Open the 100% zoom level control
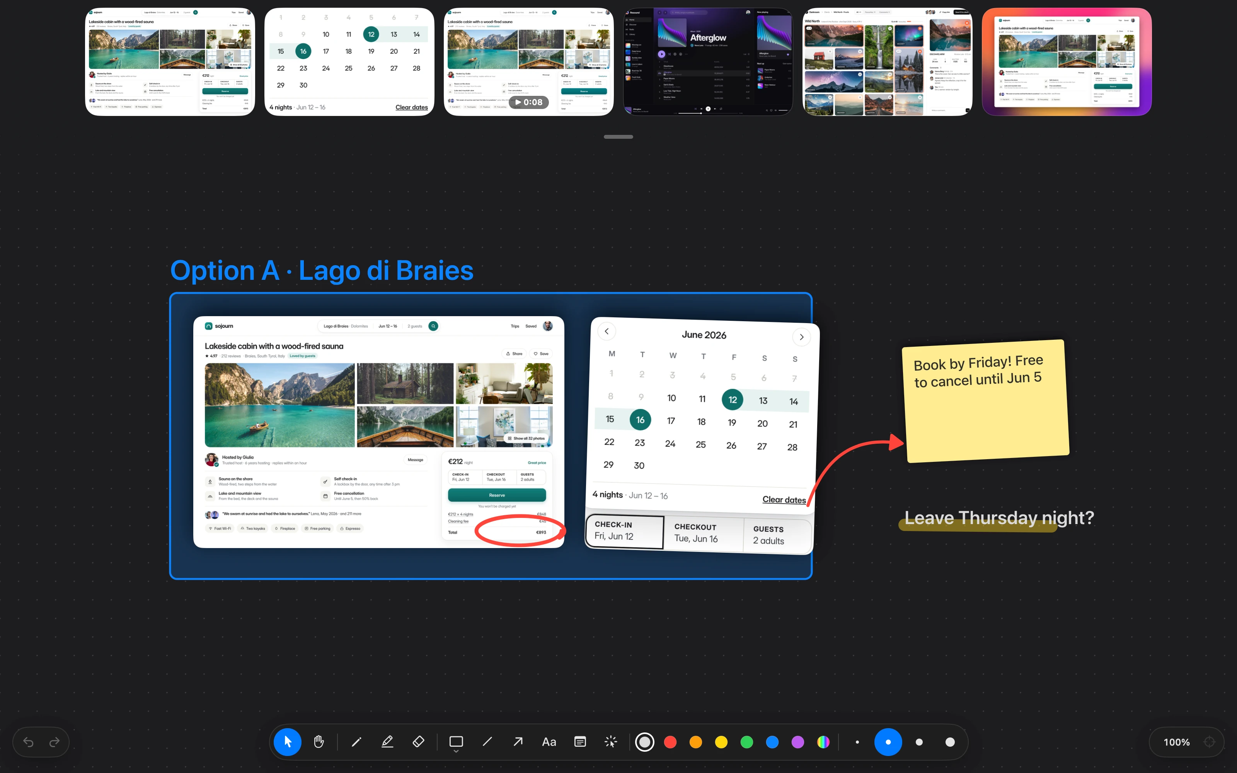Viewport: 1237px width, 773px height. click(x=1176, y=742)
